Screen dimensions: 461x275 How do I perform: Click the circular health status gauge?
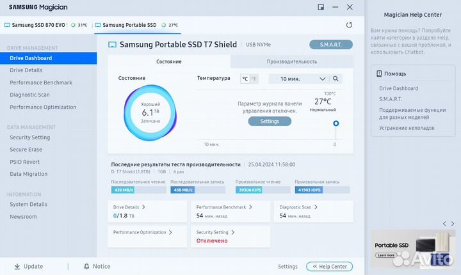click(150, 113)
